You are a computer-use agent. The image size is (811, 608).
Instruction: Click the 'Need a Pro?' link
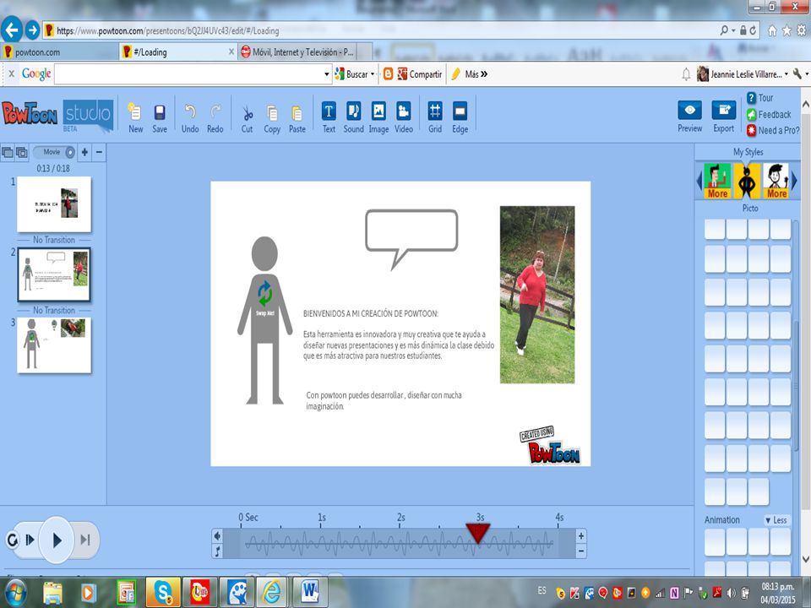[x=773, y=130]
